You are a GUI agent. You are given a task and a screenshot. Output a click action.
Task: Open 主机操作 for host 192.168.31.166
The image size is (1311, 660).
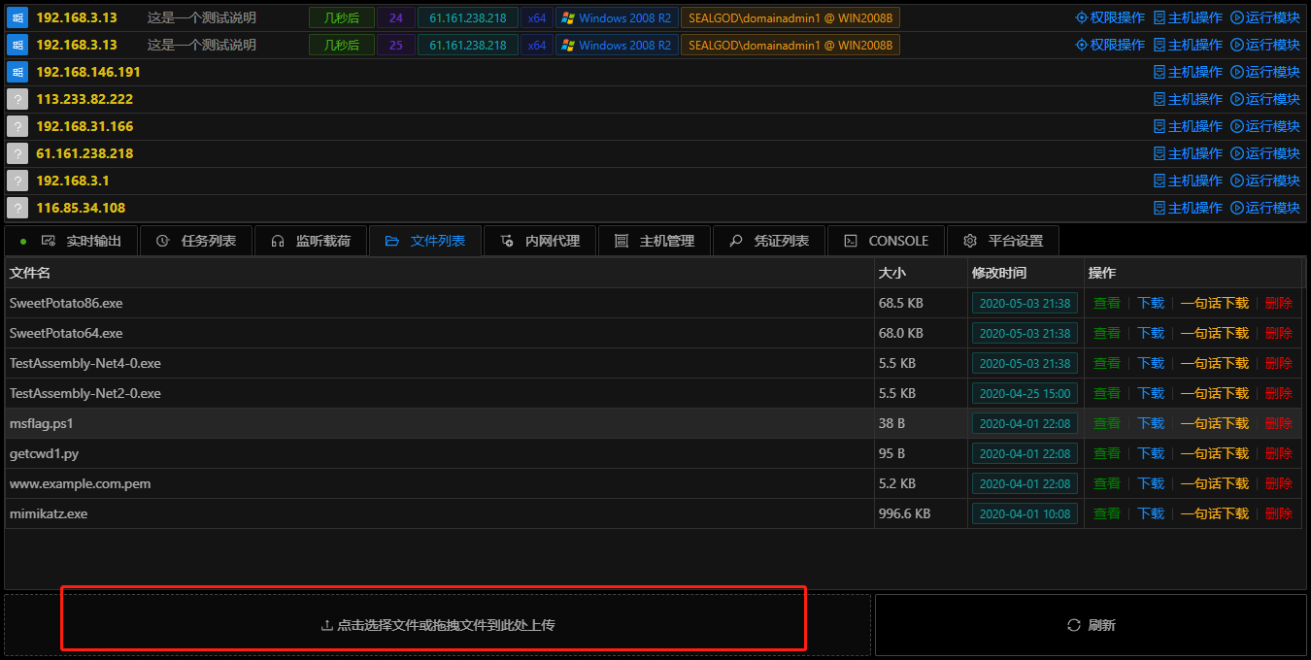pyautogui.click(x=1188, y=126)
